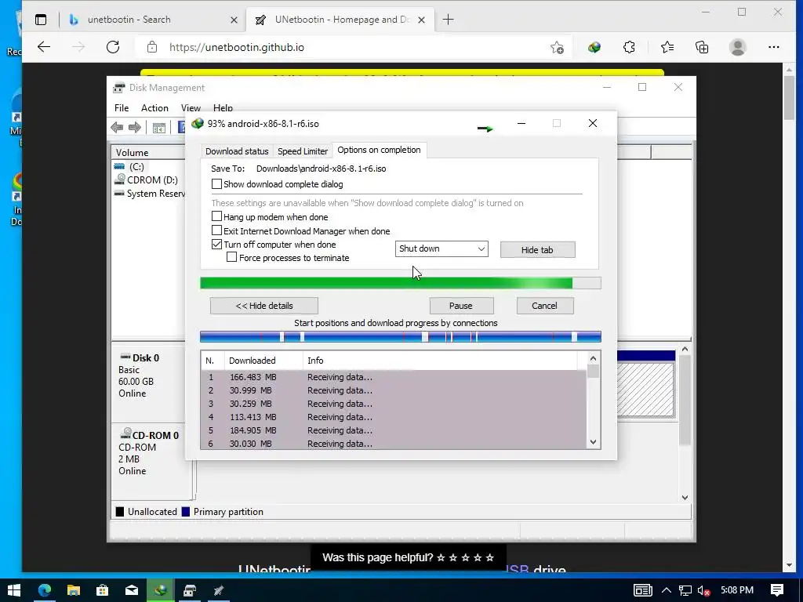Open the notification center icon
This screenshot has height=602, width=803.
pyautogui.click(x=777, y=590)
